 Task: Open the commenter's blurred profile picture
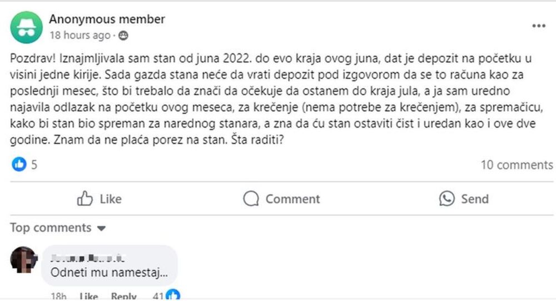(24, 259)
